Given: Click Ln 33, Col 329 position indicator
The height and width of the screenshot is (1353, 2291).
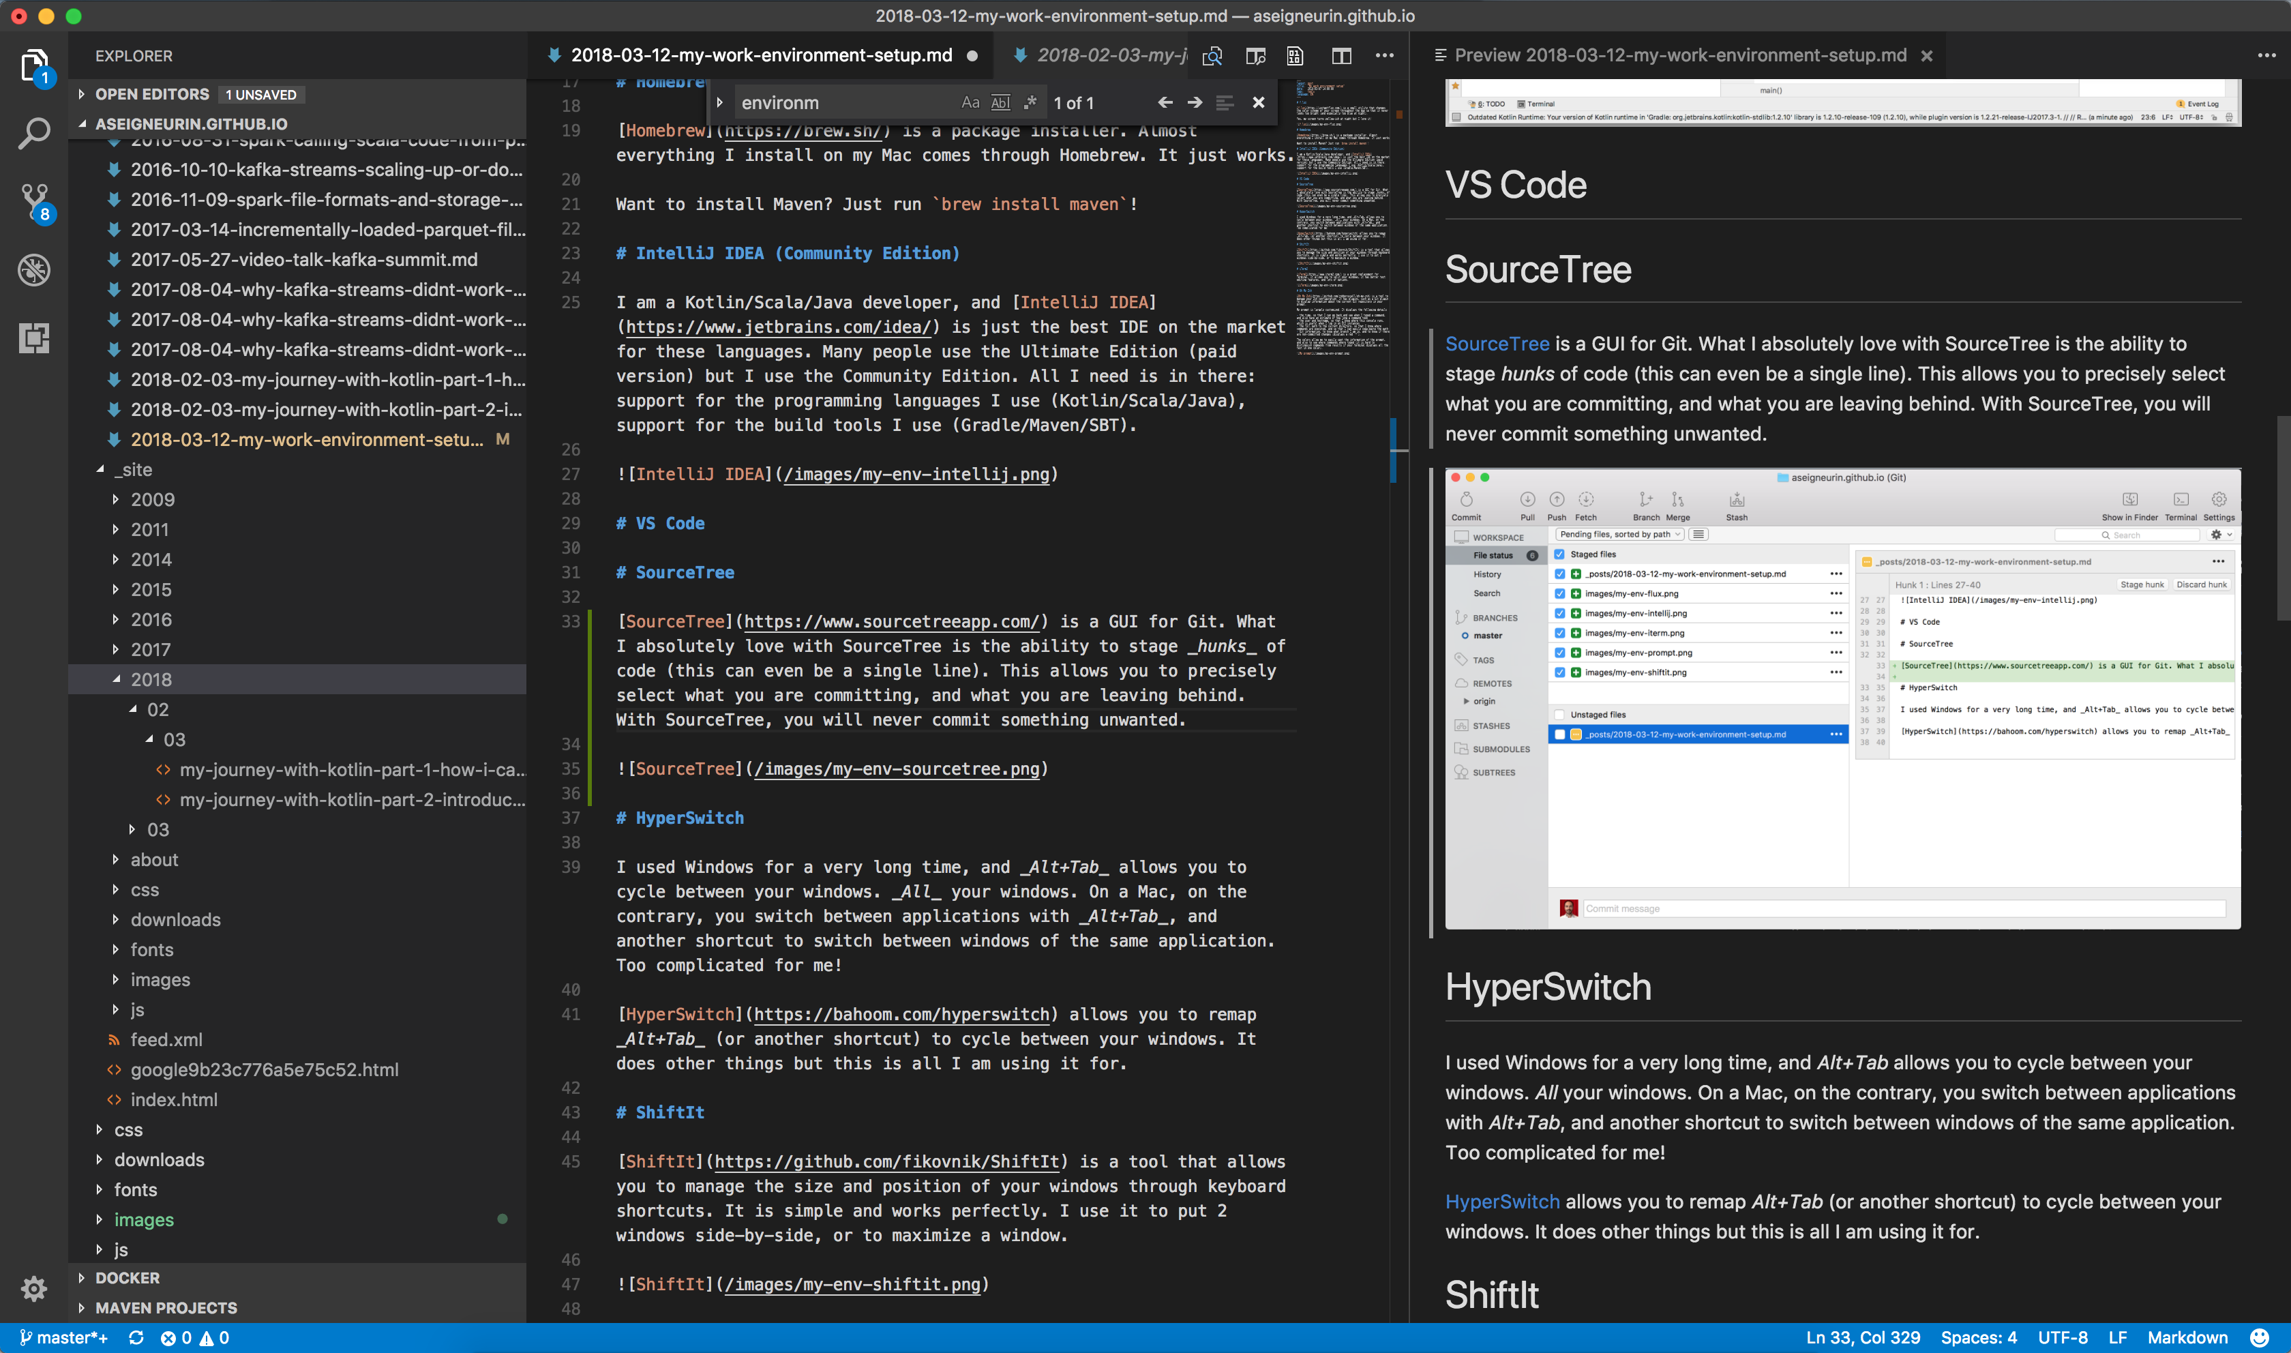Looking at the screenshot, I should click(1863, 1337).
